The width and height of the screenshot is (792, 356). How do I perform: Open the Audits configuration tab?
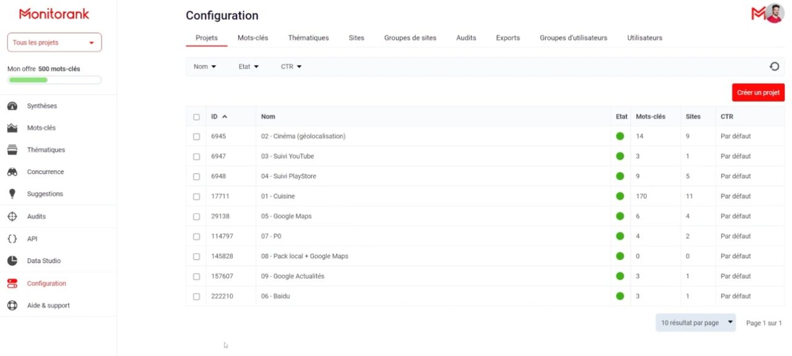467,38
